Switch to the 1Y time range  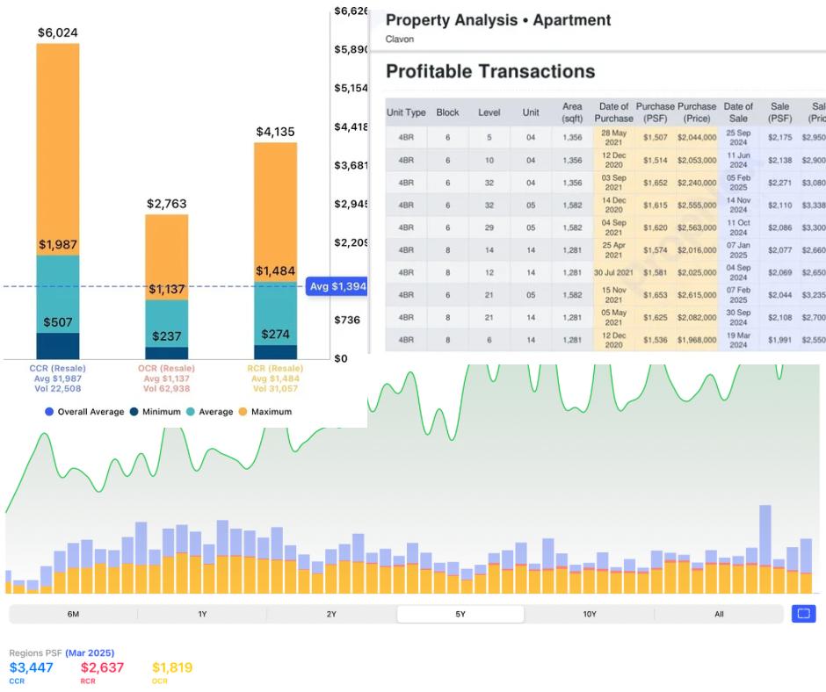tap(202, 614)
